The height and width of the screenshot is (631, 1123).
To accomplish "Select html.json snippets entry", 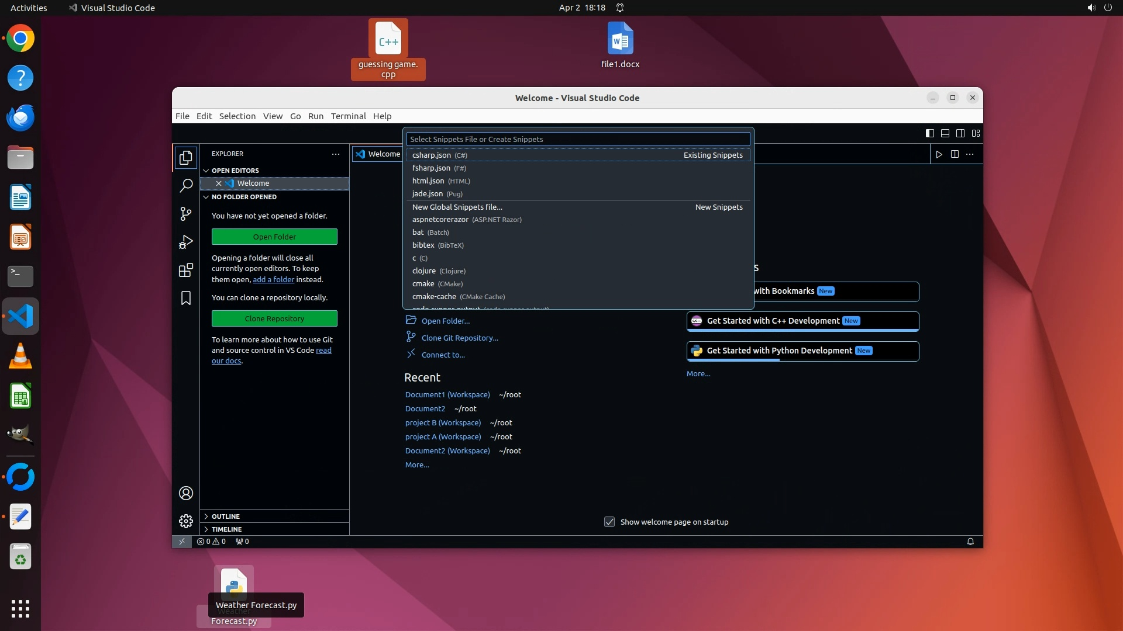I will [x=428, y=181].
